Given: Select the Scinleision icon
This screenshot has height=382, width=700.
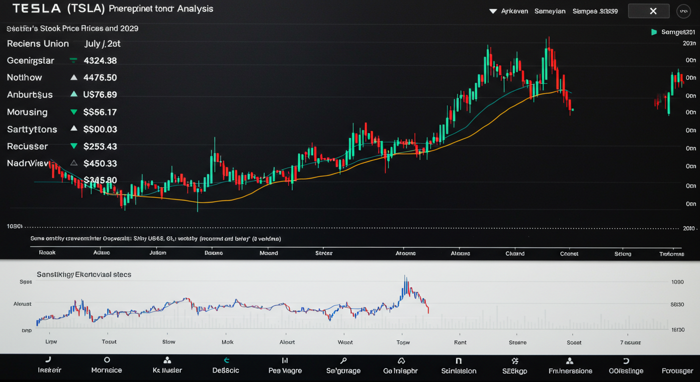Looking at the screenshot, I should 458,361.
